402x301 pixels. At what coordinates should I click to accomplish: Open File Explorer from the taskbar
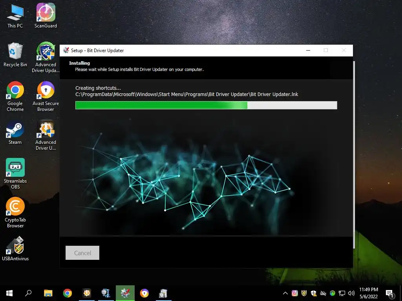[48, 293]
